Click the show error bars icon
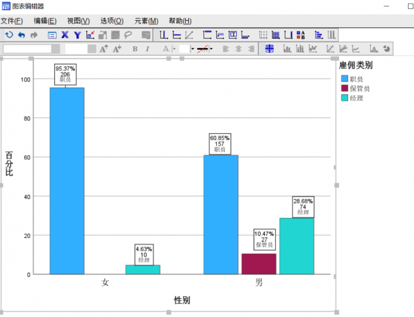The image size is (414, 317). [300, 49]
